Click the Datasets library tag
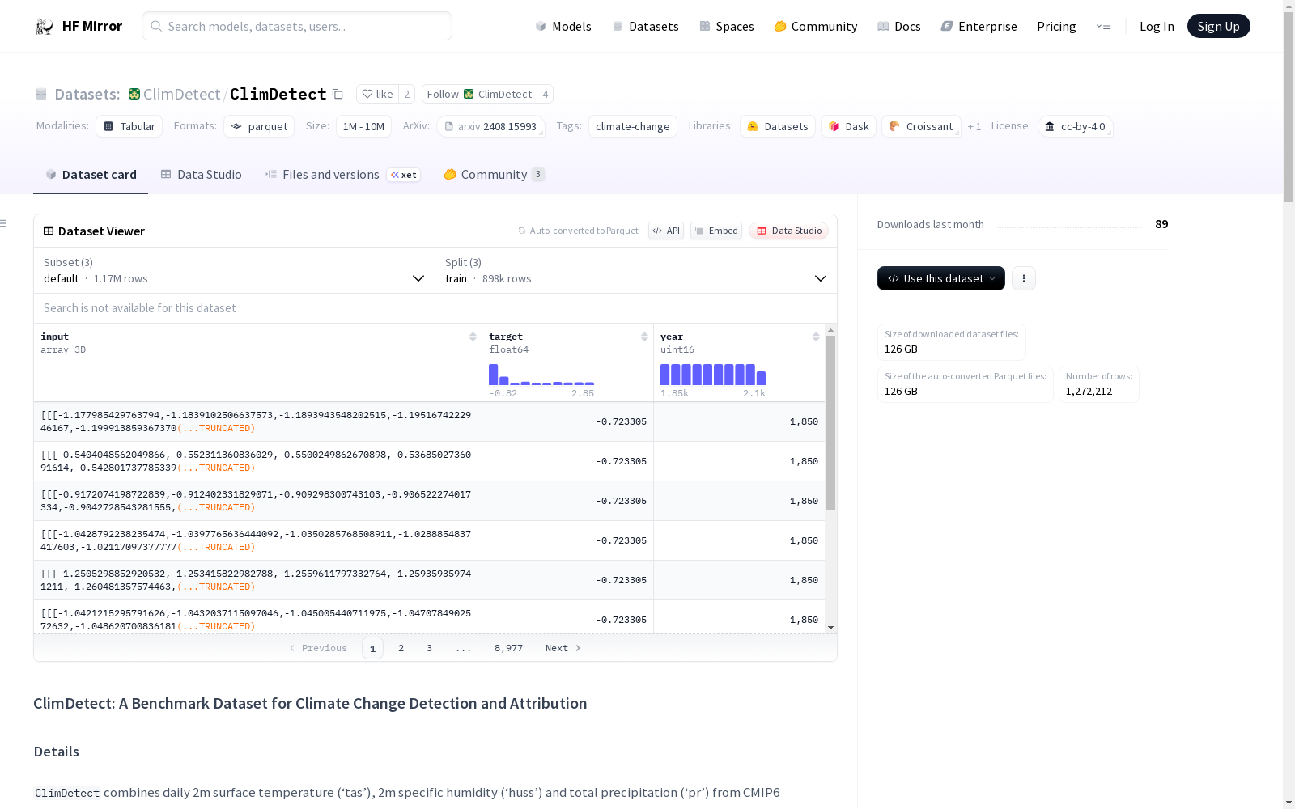Image resolution: width=1295 pixels, height=809 pixels. 778,126
